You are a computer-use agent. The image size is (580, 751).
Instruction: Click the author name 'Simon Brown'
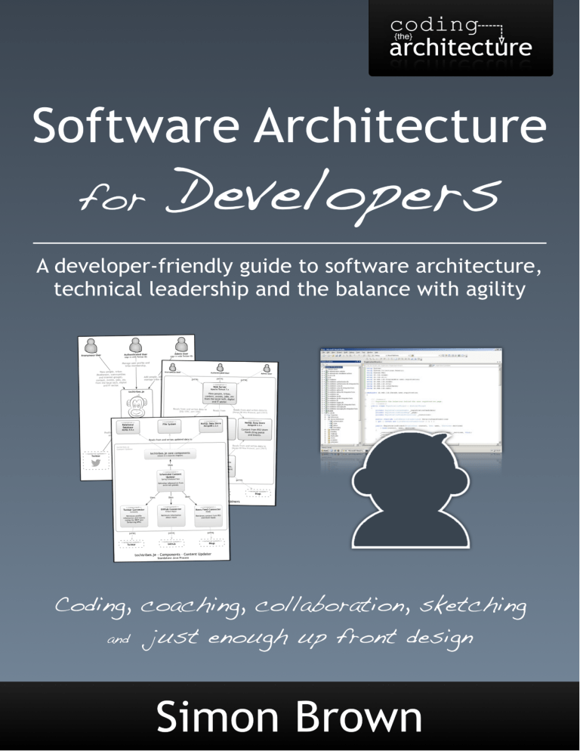(x=289, y=717)
